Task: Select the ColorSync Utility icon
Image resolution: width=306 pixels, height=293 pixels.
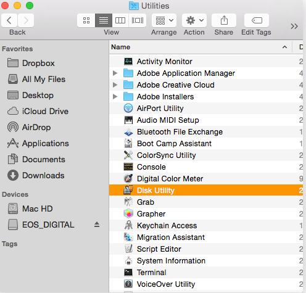Action: (x=128, y=155)
